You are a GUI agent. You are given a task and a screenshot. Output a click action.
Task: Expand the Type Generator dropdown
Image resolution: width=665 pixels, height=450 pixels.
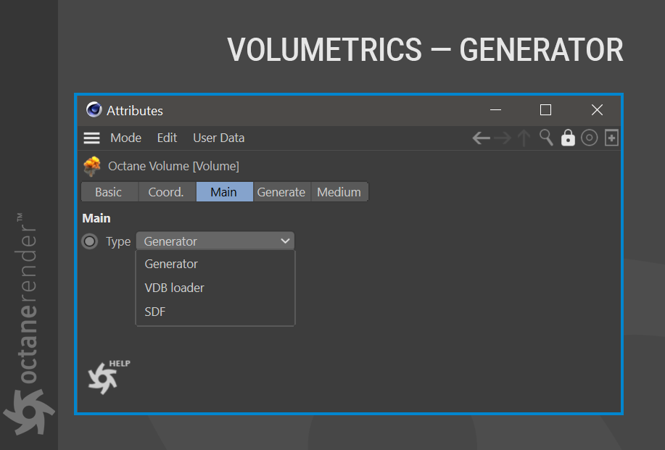pyautogui.click(x=215, y=241)
